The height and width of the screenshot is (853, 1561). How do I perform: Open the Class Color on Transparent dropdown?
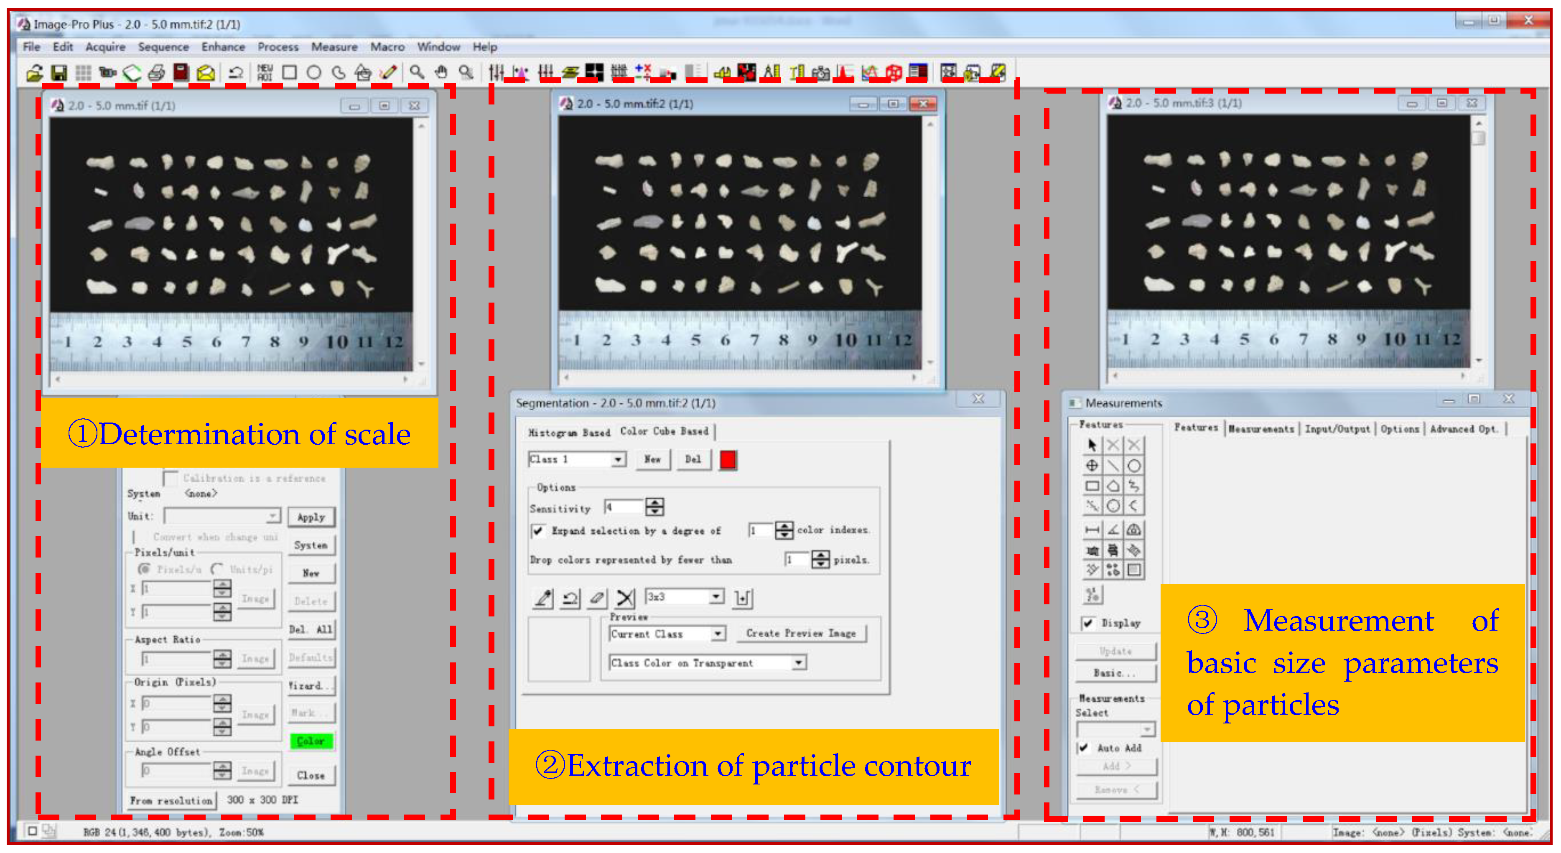point(799,663)
